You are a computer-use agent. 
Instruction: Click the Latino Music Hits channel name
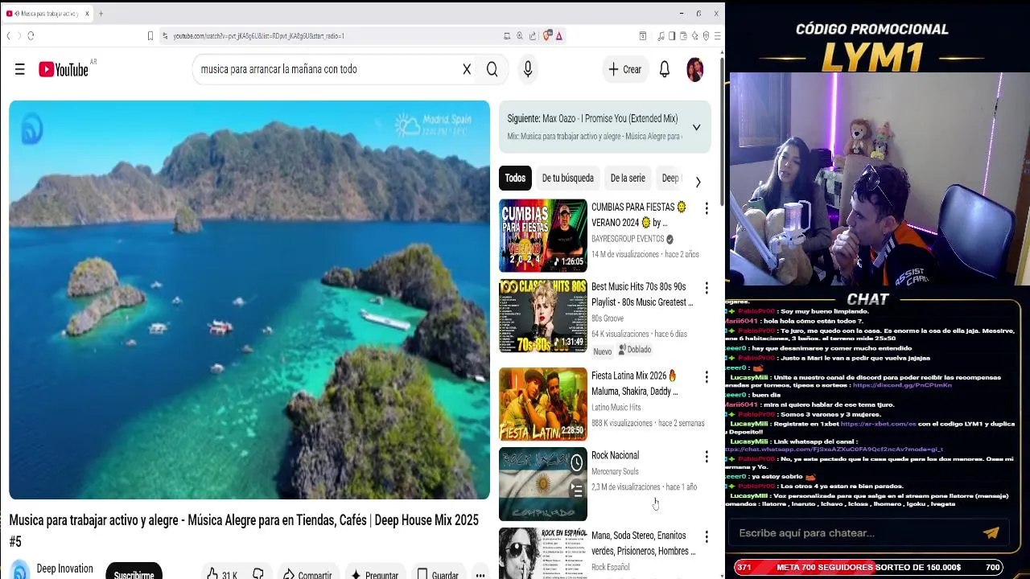[616, 408]
